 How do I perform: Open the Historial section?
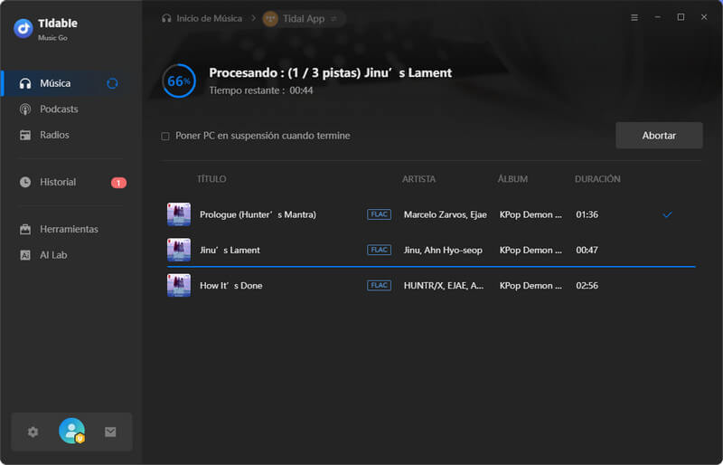pyautogui.click(x=70, y=182)
